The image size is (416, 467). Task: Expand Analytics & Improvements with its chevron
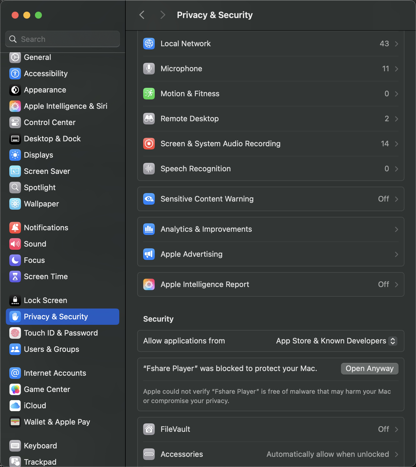397,229
